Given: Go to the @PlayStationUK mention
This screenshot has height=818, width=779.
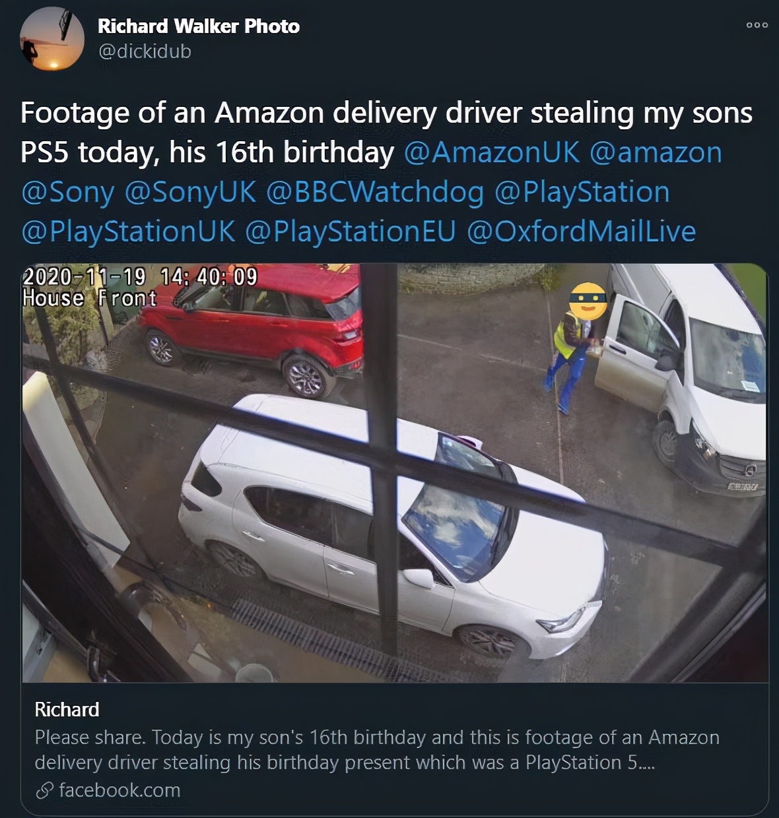Looking at the screenshot, I should tap(127, 232).
